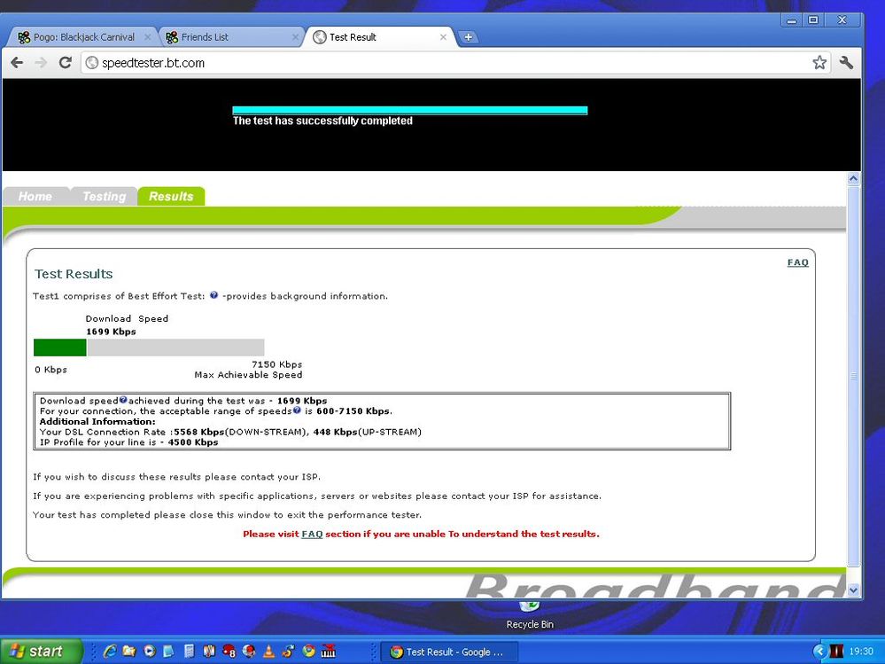This screenshot has height=664, width=885.
Task: Reload the speedtester page
Action: 66,63
